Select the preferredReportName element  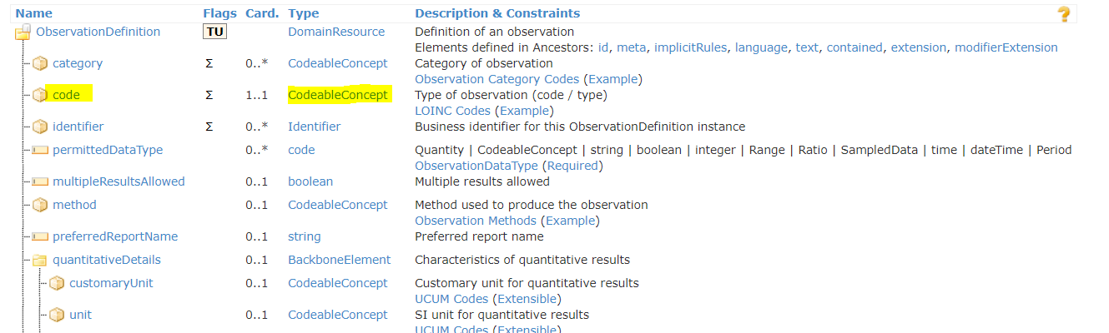(115, 236)
